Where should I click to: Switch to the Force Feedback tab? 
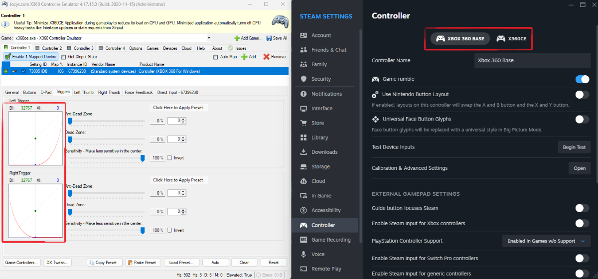tap(139, 92)
